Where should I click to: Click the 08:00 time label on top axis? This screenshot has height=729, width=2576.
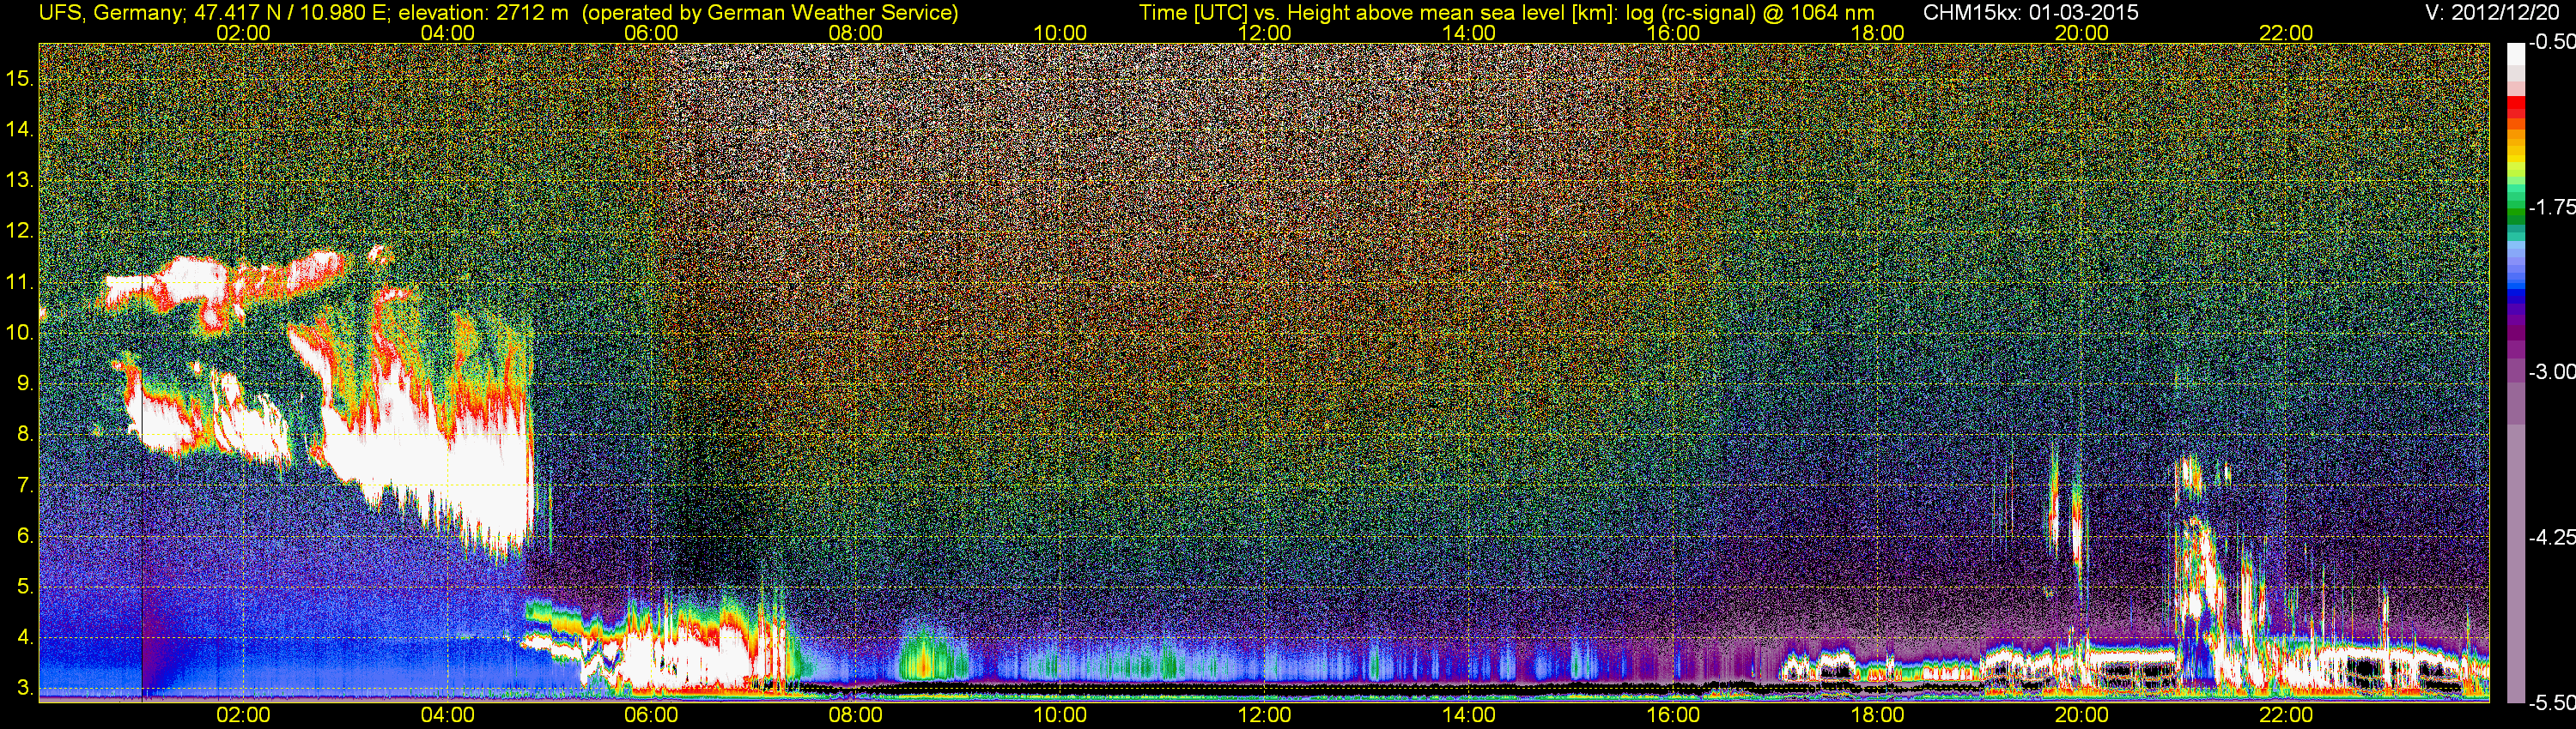[x=856, y=33]
